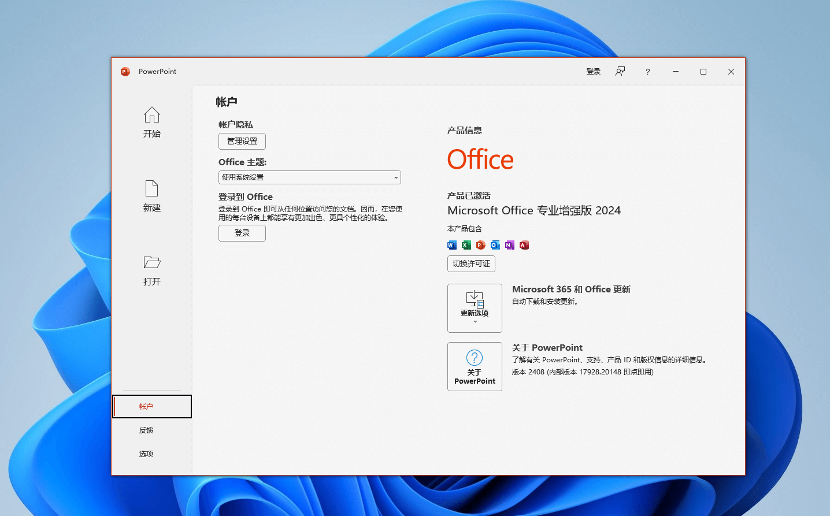选择左侧边栏的打开图标
830x516 pixels.
tap(151, 270)
